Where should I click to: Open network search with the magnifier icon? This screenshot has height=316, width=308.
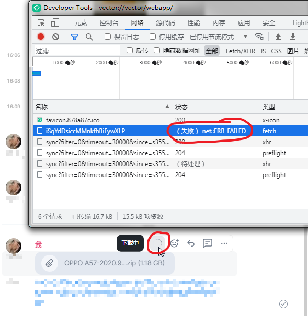pos(89,37)
